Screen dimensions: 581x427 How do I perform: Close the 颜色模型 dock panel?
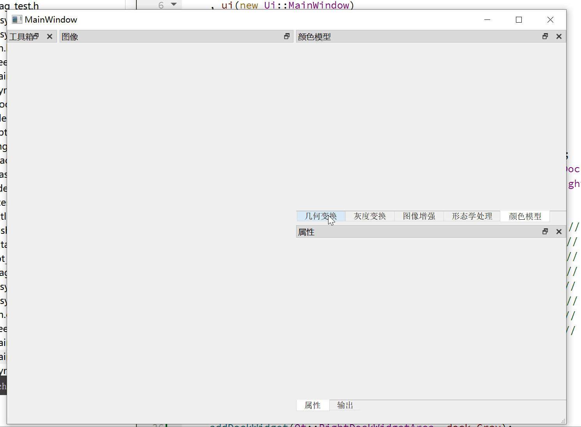pos(559,36)
